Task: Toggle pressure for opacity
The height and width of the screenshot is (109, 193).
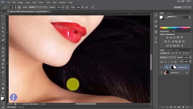Action: (67, 7)
